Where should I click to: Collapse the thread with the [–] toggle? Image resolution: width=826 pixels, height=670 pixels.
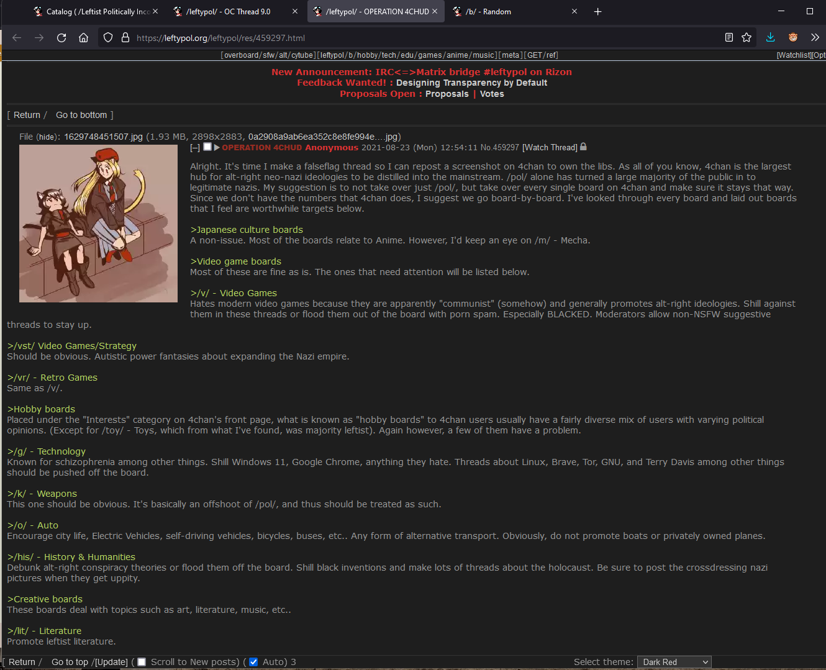coord(195,148)
